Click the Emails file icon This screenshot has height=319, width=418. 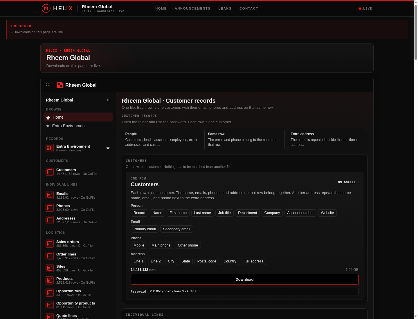point(50,195)
